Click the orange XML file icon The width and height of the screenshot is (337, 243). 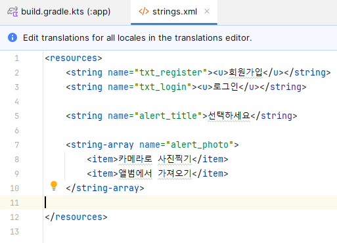144,11
